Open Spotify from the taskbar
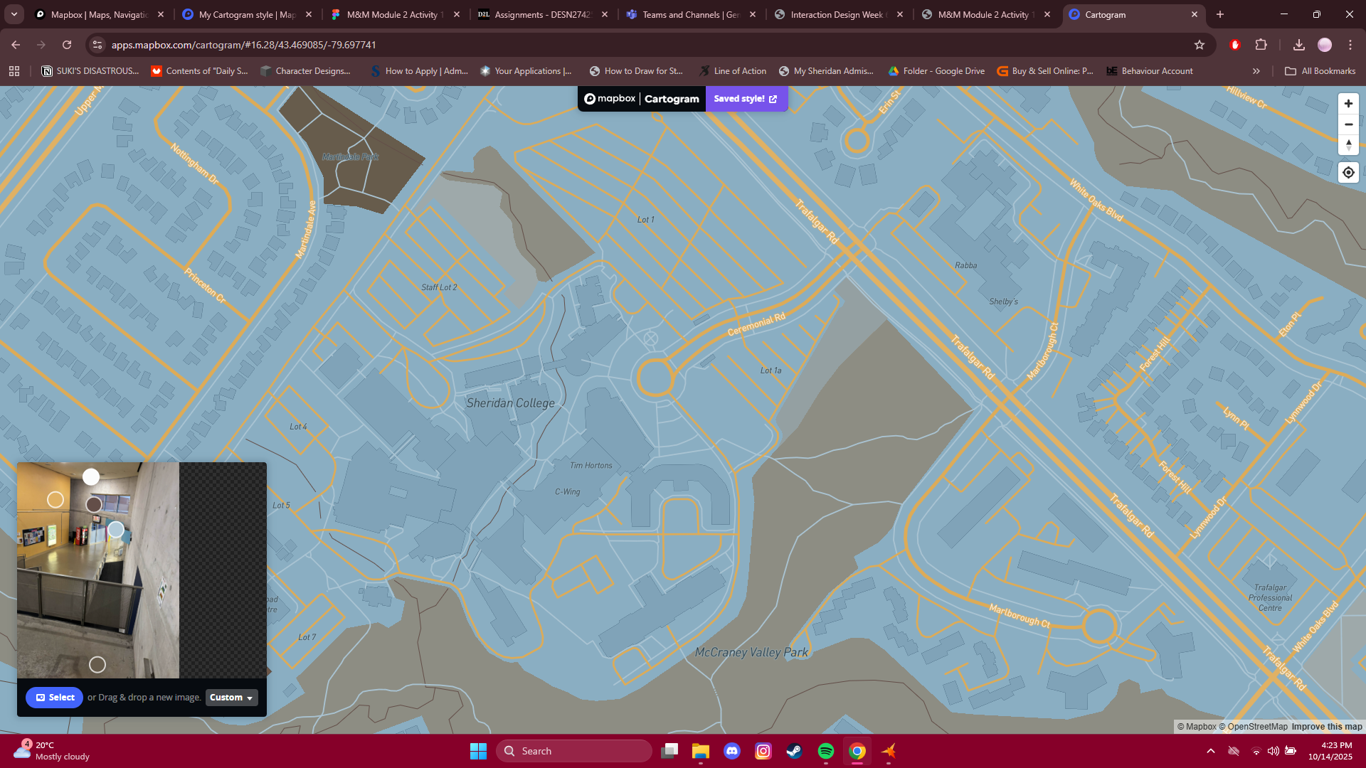1366x768 pixels. [826, 751]
